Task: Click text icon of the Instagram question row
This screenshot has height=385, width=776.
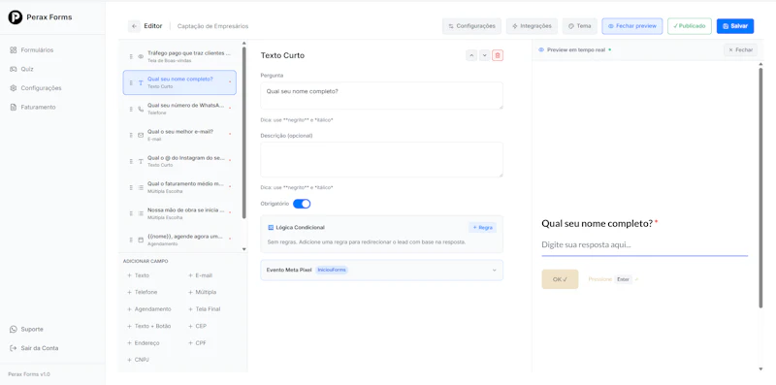Action: click(x=141, y=161)
